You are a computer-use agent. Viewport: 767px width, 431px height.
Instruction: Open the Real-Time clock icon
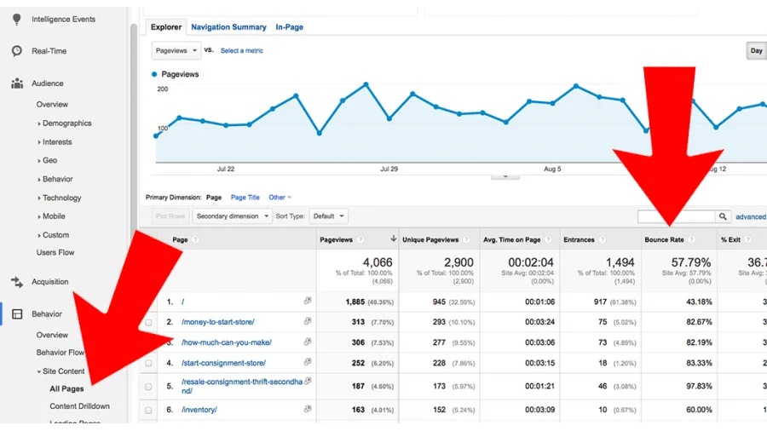pyautogui.click(x=17, y=51)
